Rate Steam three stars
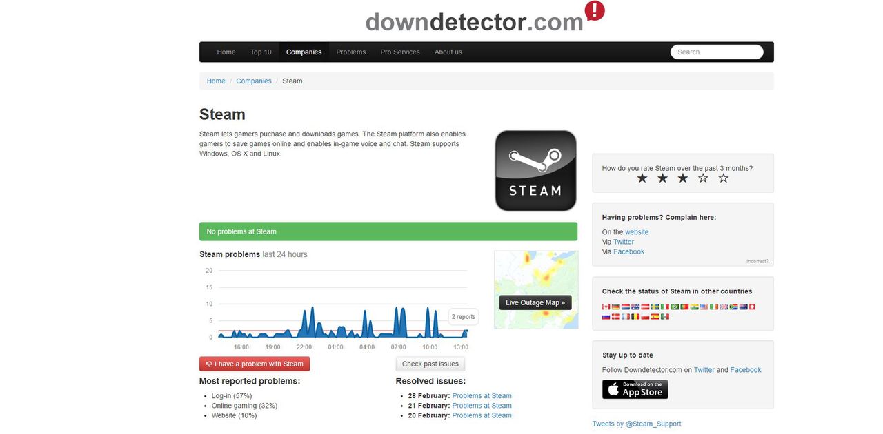Viewport: 883px width, 434px height. (682, 178)
